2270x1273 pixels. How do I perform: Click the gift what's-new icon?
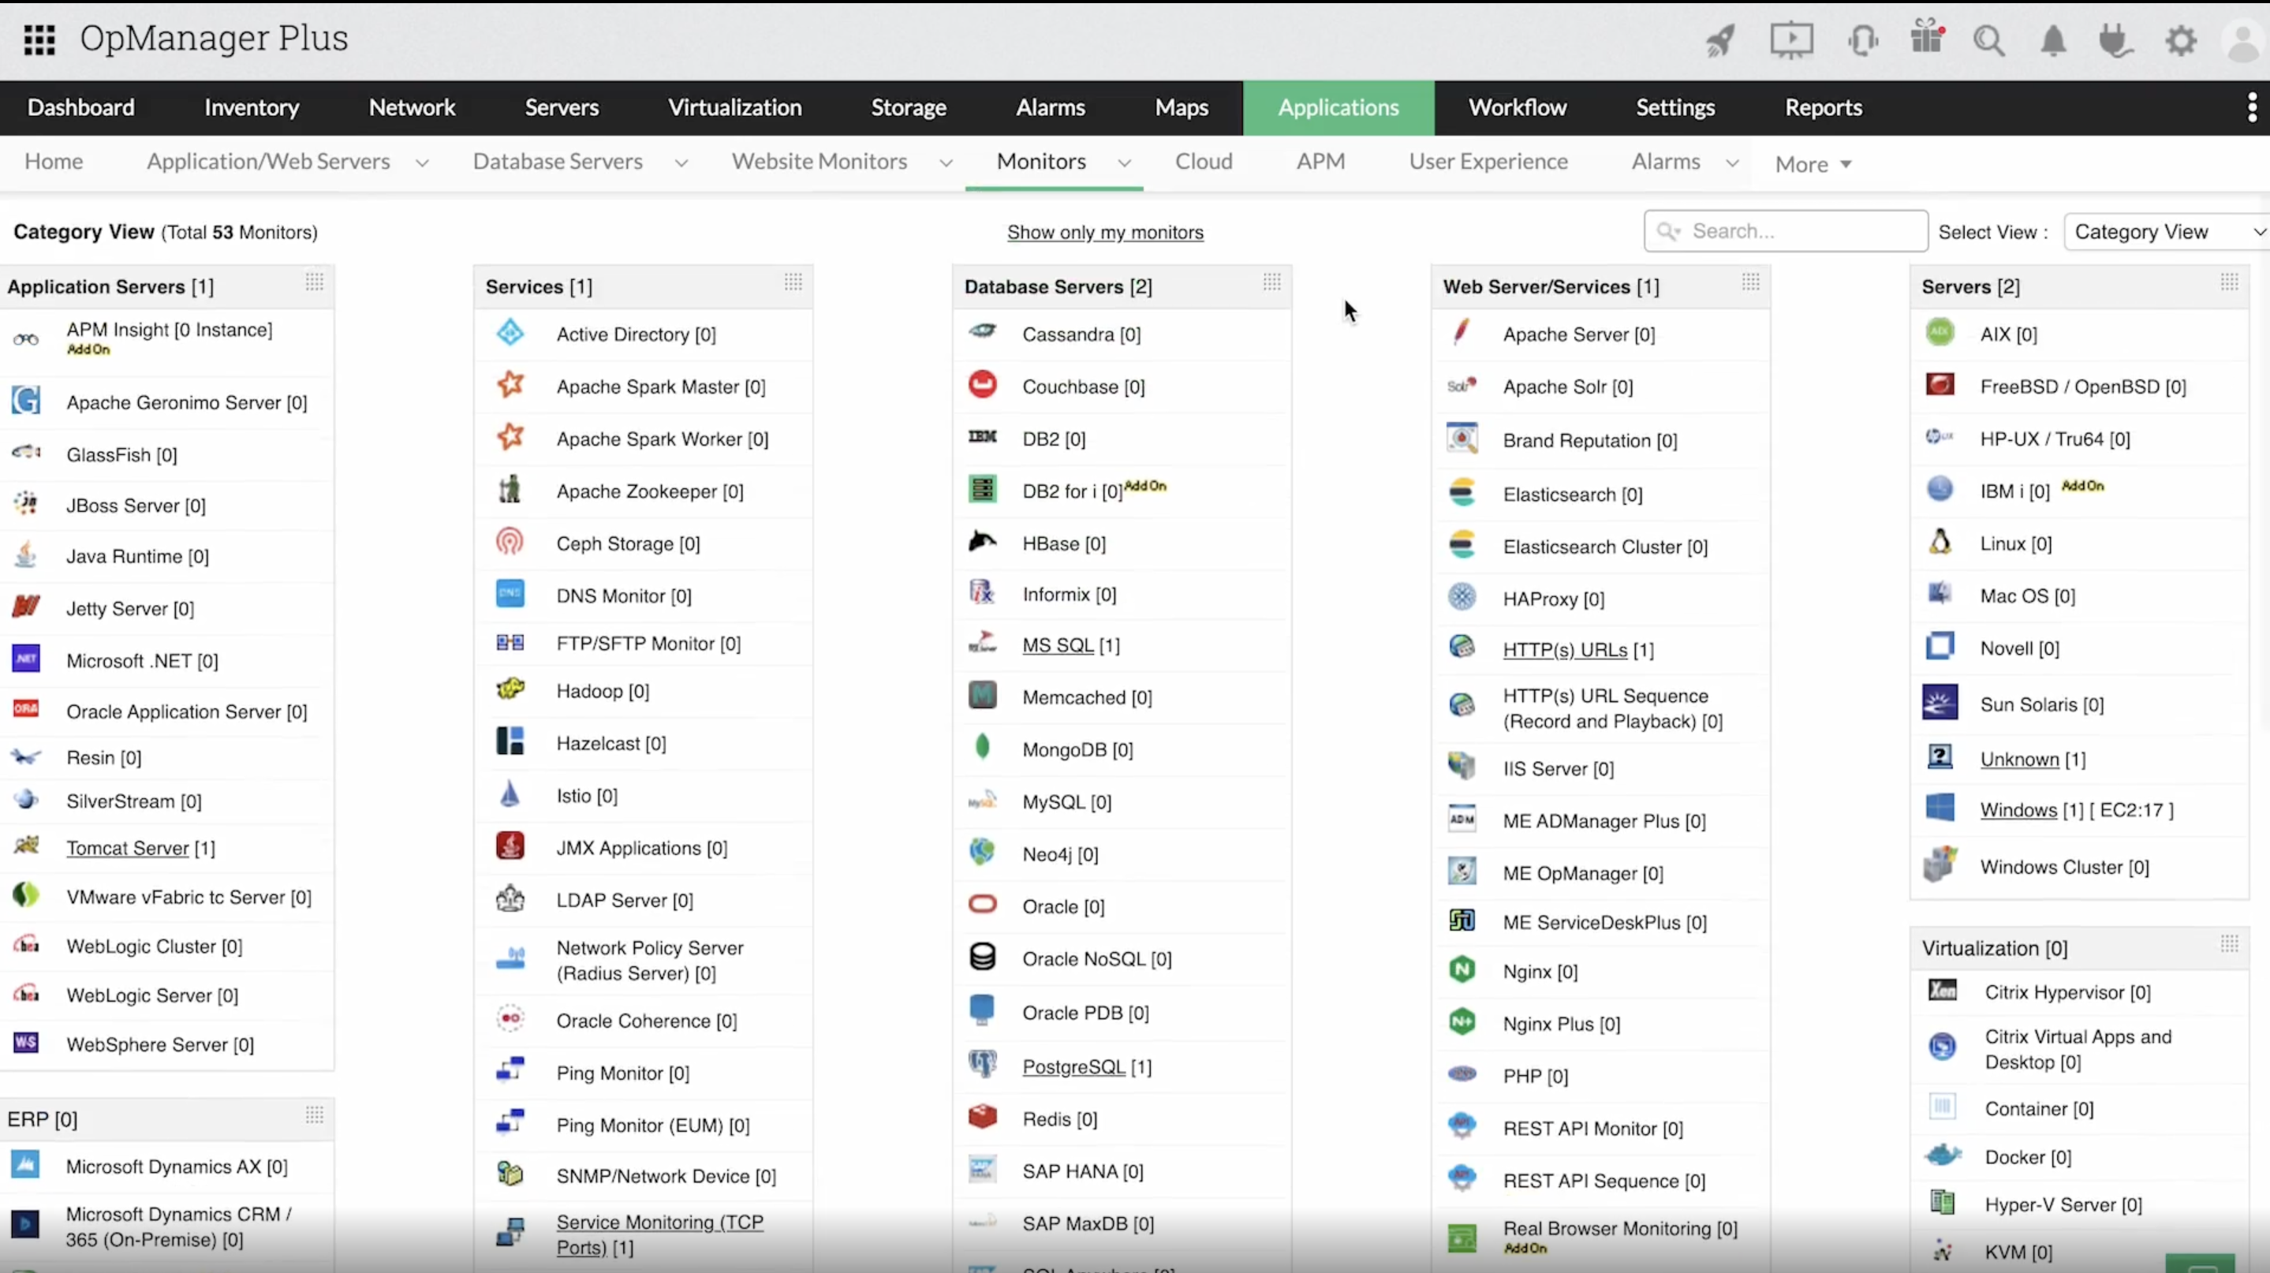1927,38
